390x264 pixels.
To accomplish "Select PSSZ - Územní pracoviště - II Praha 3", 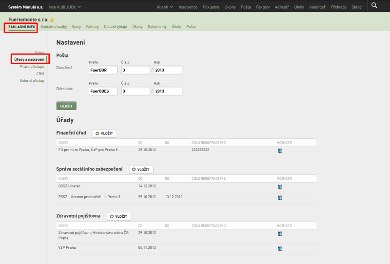I will pyautogui.click(x=89, y=197).
